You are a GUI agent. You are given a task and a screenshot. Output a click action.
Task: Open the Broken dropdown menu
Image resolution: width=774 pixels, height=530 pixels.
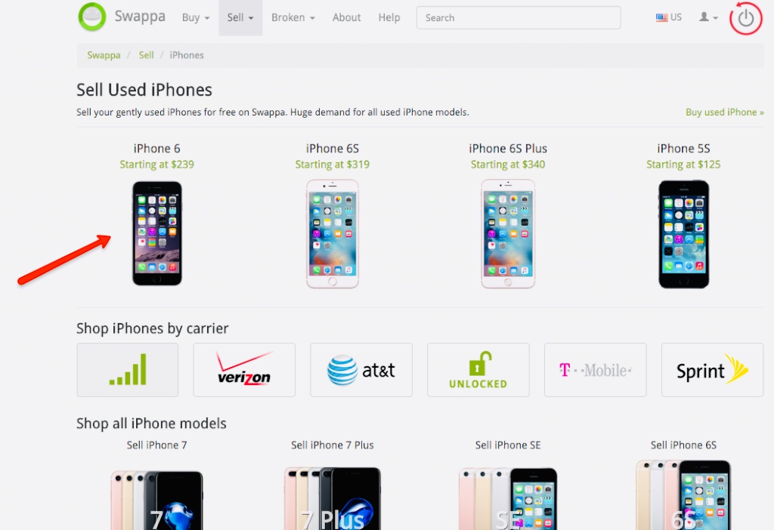(x=293, y=18)
